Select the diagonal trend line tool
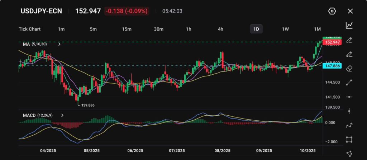367x160 pixels. 349,82
